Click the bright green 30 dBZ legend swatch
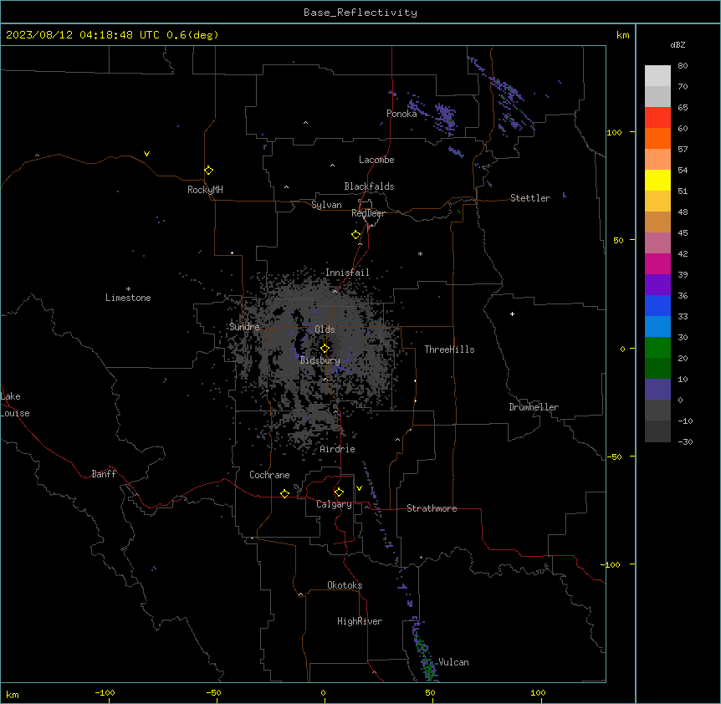This screenshot has width=721, height=704. (657, 348)
